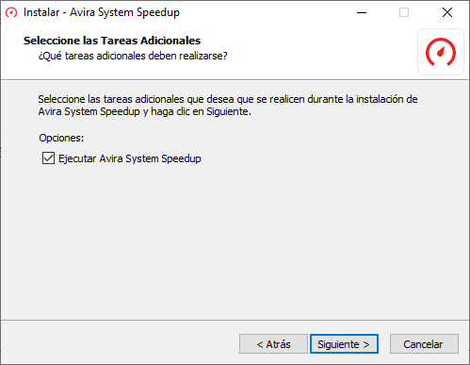Image resolution: width=470 pixels, height=365 pixels.
Task: Click the 'Opciones:' label
Action: pos(61,138)
